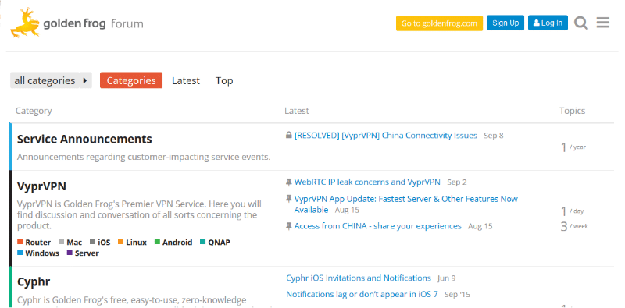Click the Go to goldenfrog.com button

click(439, 23)
